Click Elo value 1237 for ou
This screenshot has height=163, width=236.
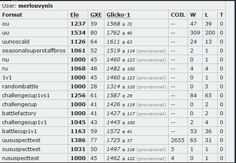pos(78,24)
